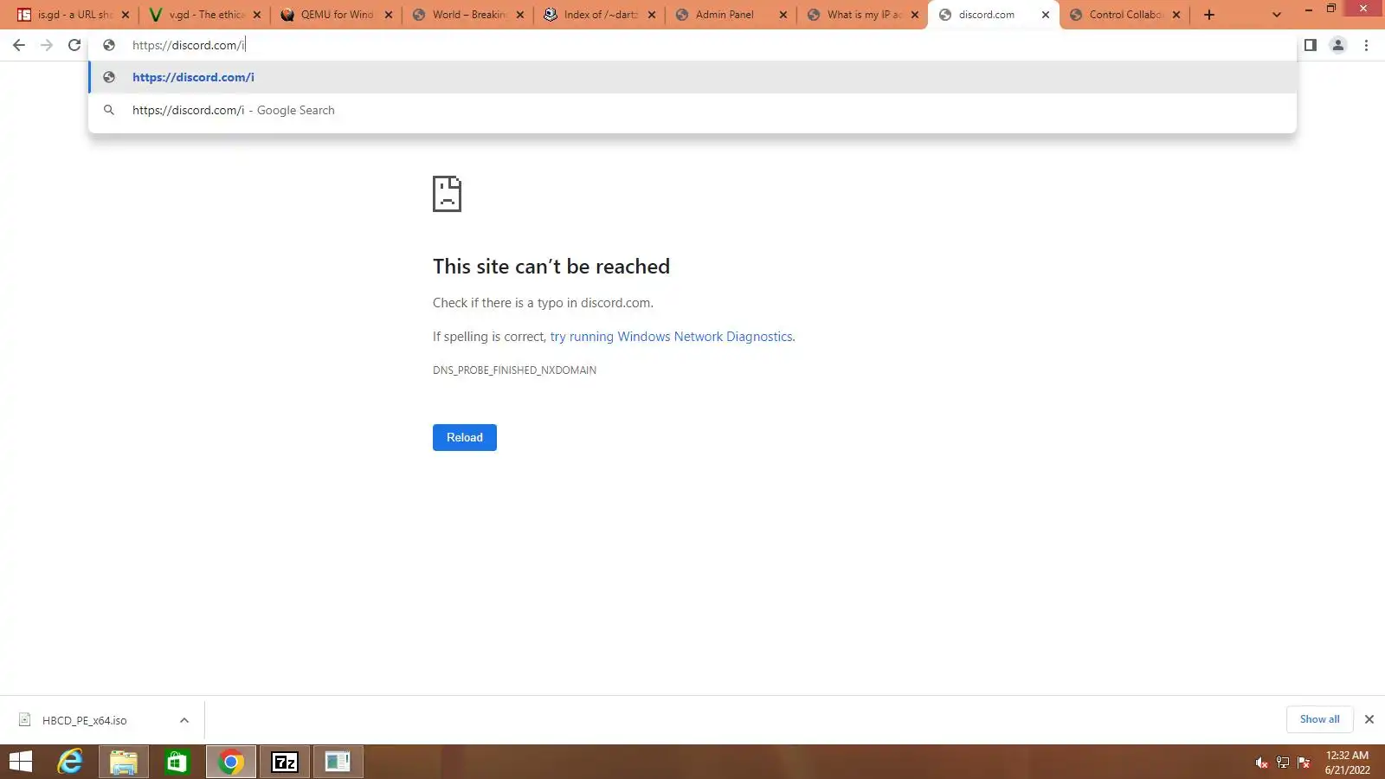Close the v.gd tab
1385x779 pixels.
(x=257, y=15)
